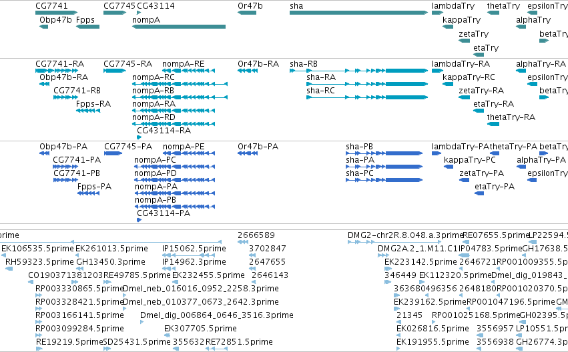Select the kappaTry-RC transcript

coord(448,84)
